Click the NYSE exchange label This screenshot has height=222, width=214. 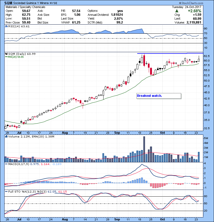click(x=53, y=3)
